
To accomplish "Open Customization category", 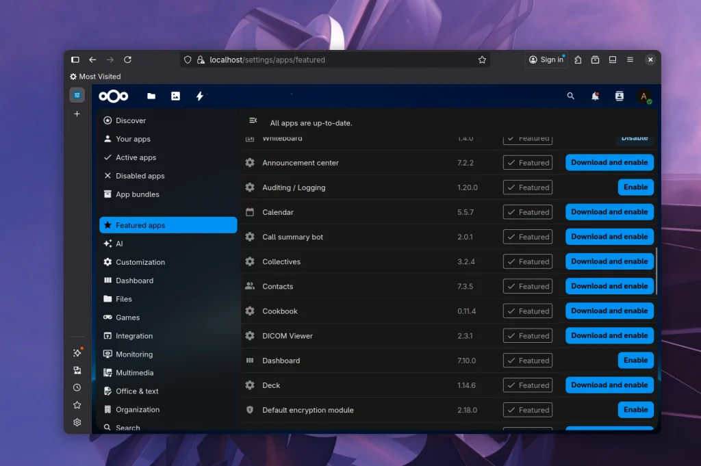I will 168,262.
